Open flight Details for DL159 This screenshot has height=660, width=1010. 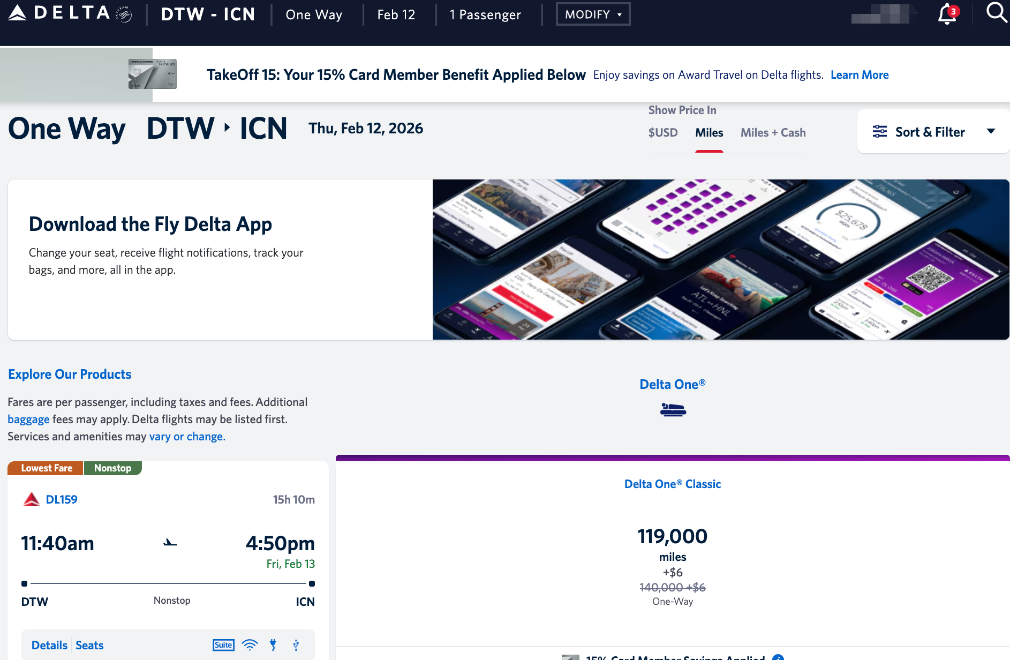click(x=49, y=646)
